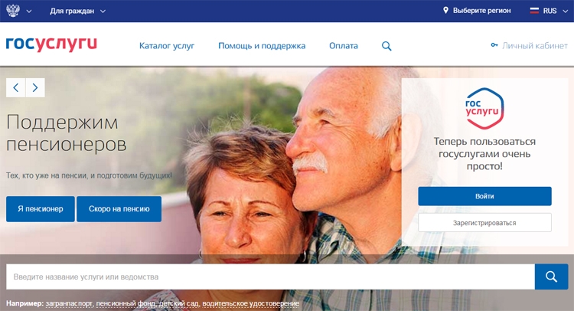Expand the chevron next to coat of arms
Viewport: 574px width, 311px height.
tap(29, 11)
